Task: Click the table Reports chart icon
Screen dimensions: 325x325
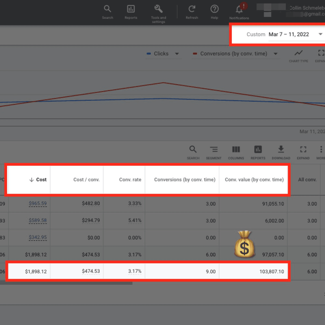Action: pyautogui.click(x=258, y=149)
